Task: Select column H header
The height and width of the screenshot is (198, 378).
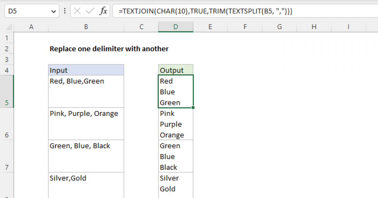Action: tap(314, 27)
